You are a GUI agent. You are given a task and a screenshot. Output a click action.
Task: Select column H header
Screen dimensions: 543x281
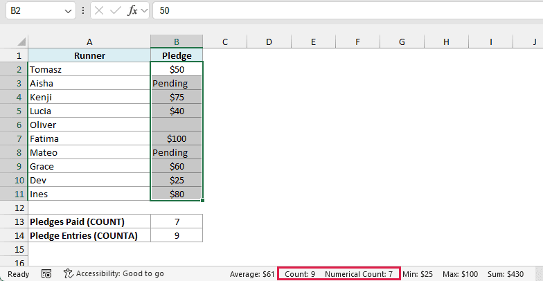(x=446, y=42)
